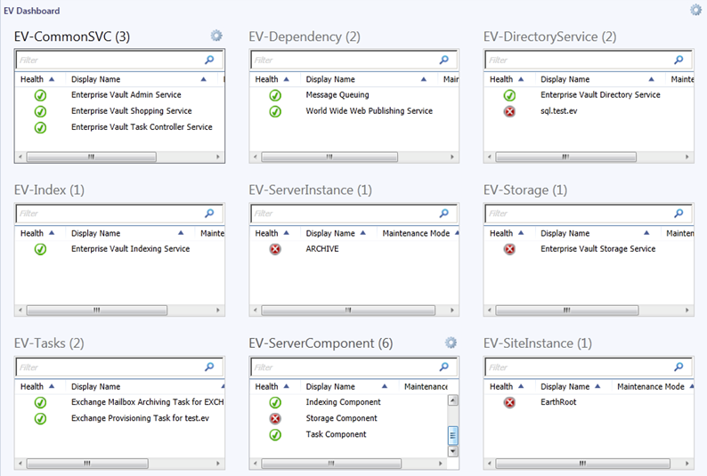This screenshot has width=707, height=476.
Task: Sort EV-Storage list by Health column
Action: tap(507, 233)
